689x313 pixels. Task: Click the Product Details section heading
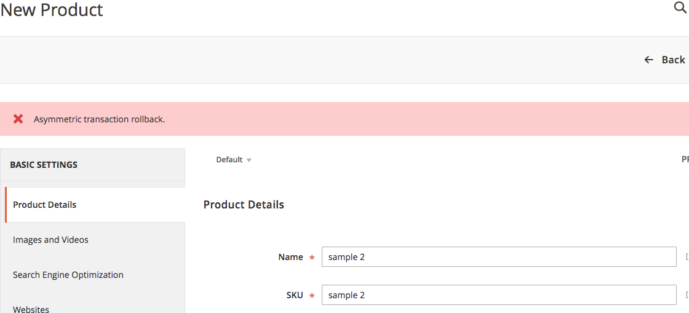[244, 205]
